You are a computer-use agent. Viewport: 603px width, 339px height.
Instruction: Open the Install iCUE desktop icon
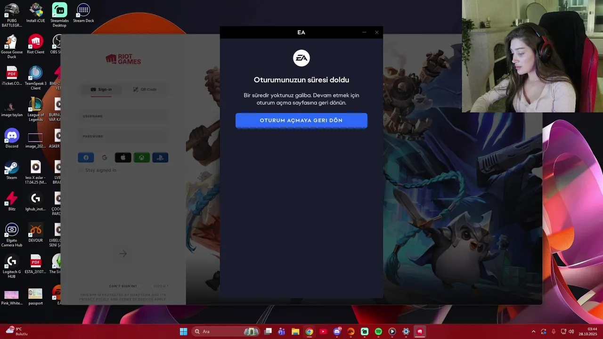[35, 13]
